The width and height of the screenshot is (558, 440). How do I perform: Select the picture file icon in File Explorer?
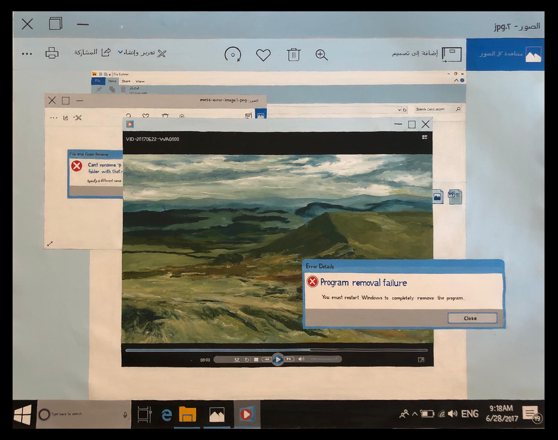pos(438,197)
